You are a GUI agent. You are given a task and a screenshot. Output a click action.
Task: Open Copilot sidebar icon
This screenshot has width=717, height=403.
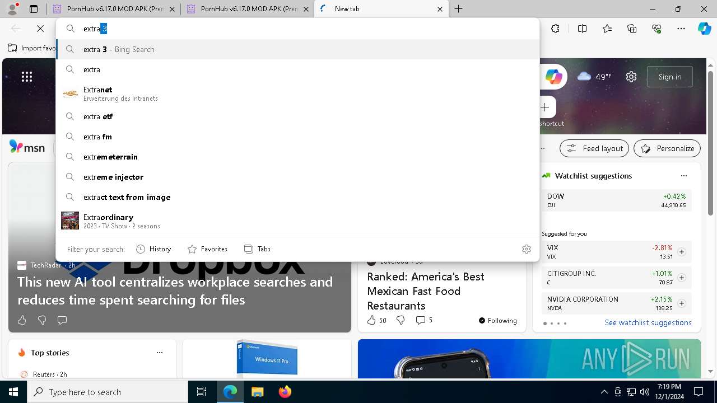pos(704,29)
